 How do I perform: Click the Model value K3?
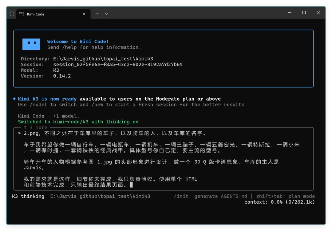[x=56, y=70]
